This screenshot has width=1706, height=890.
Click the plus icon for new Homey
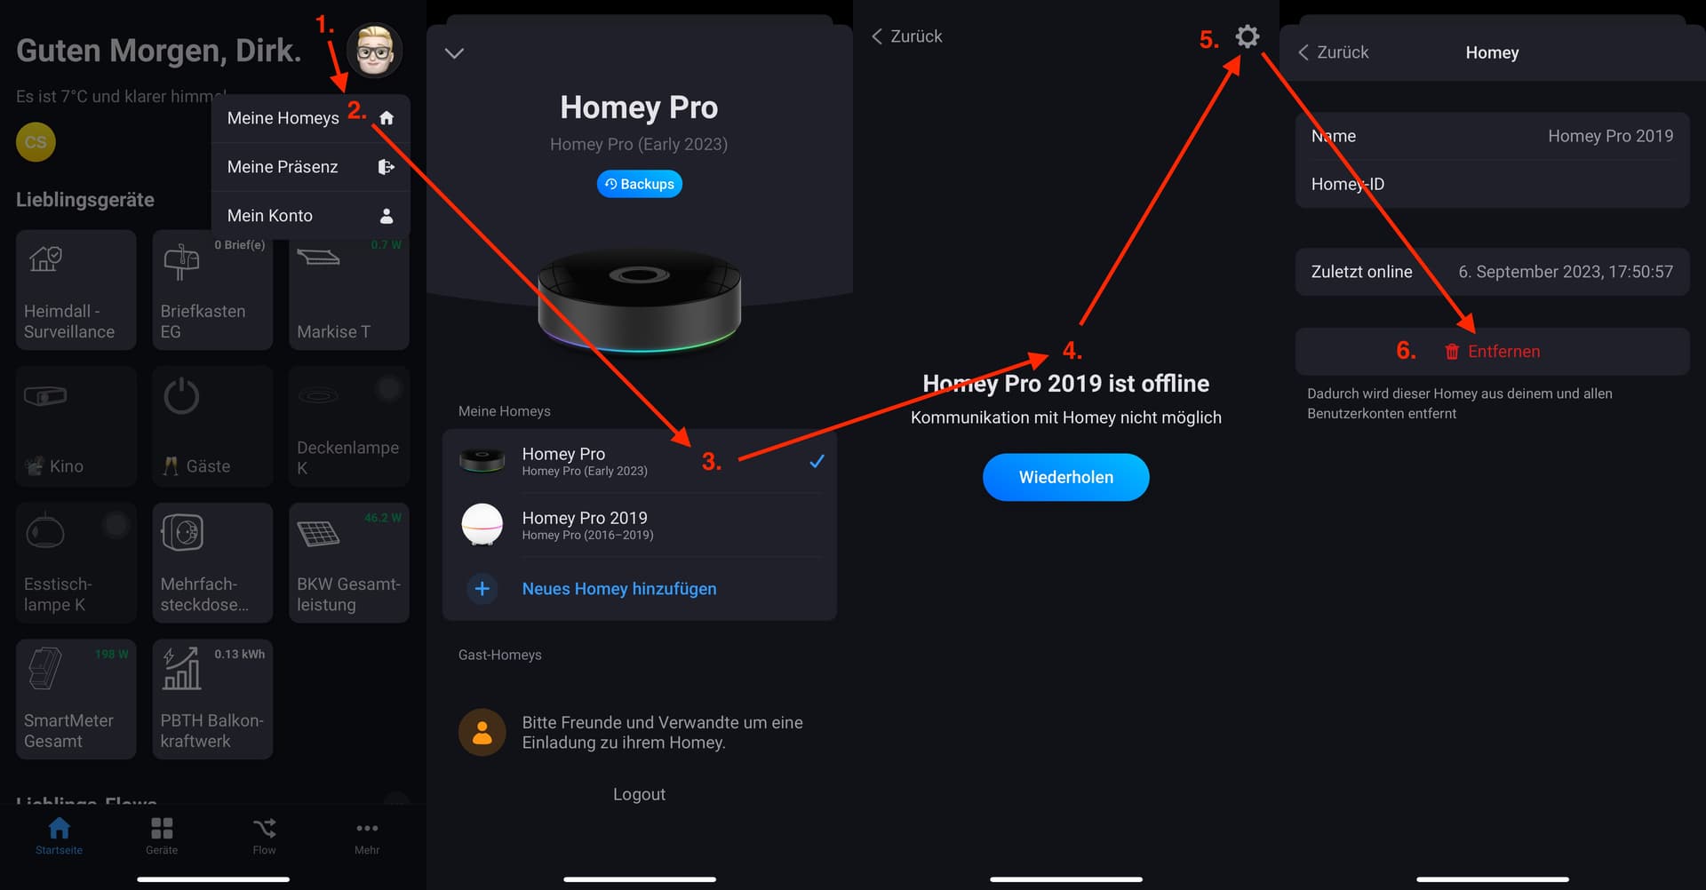(482, 589)
